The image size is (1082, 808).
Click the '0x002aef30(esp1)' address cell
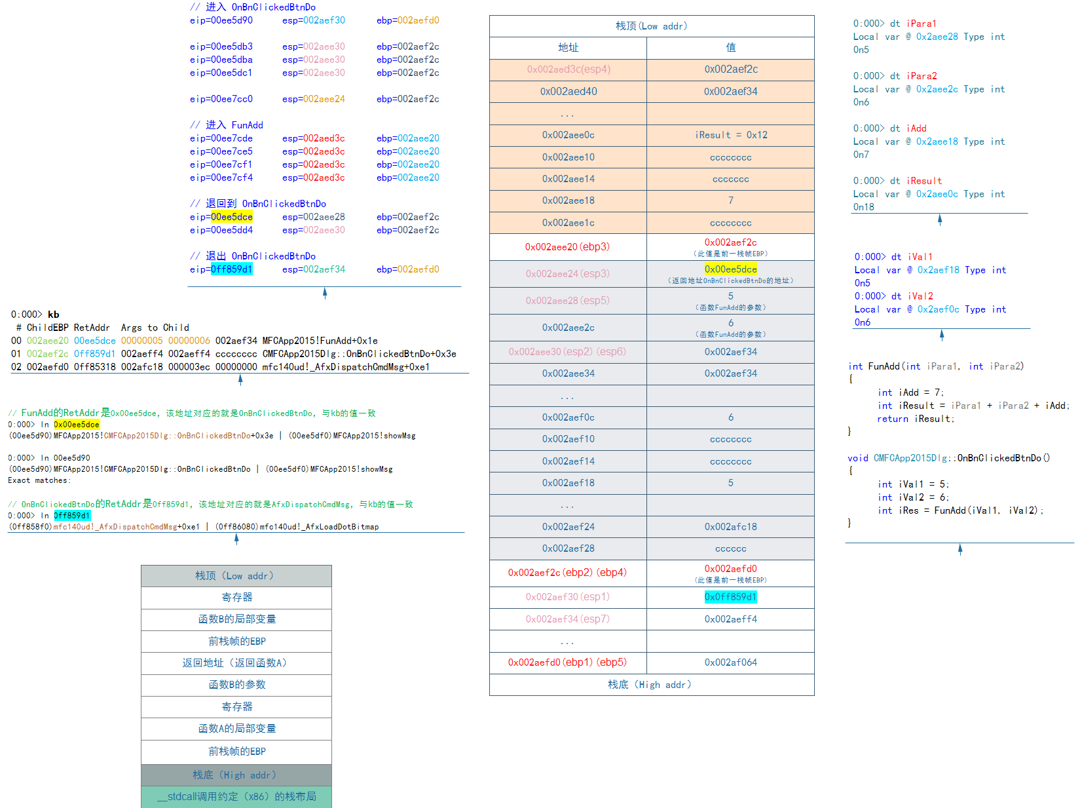click(x=569, y=597)
